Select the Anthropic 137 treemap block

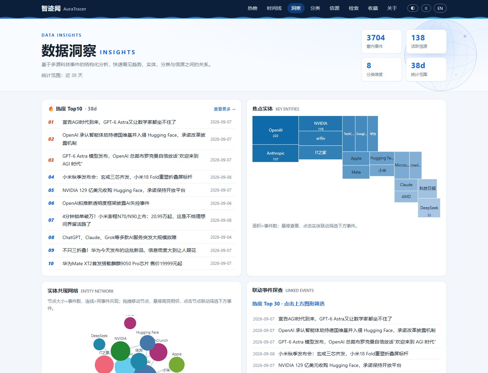[x=276, y=153]
